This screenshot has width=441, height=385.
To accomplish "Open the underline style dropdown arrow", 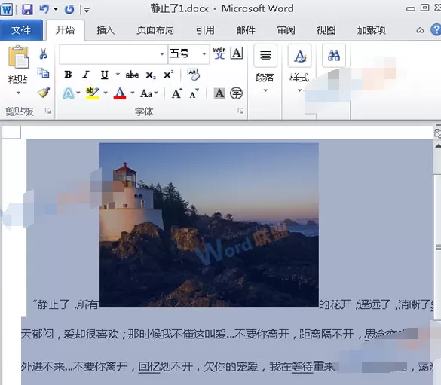I will tap(118, 75).
